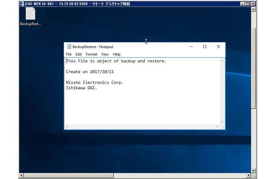
Task: Open the Edit menu in Notepad
Action: pyautogui.click(x=79, y=54)
